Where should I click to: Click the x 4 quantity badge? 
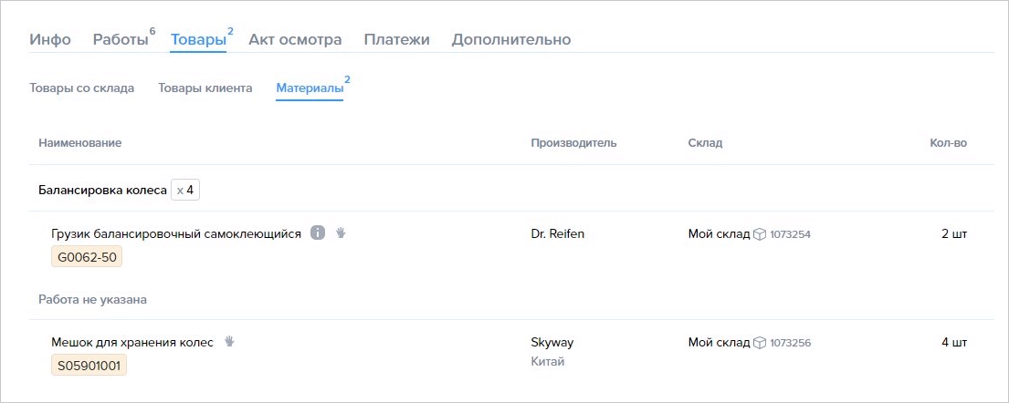click(x=185, y=191)
